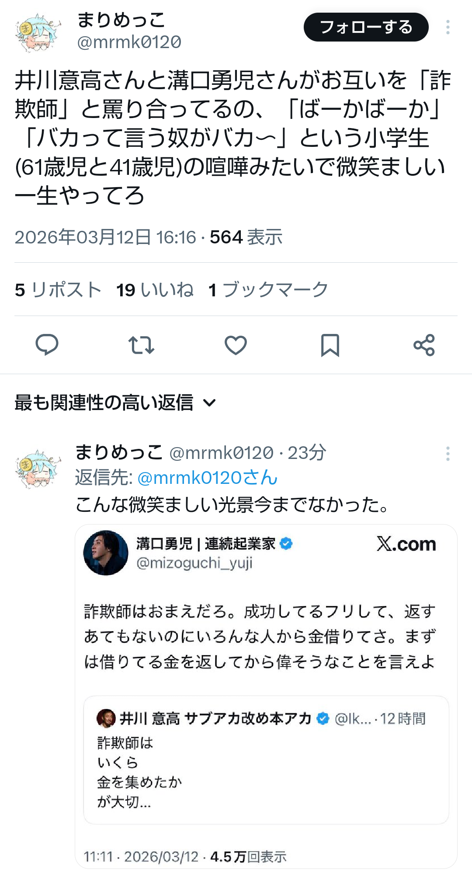Open more options on the reply
This screenshot has height=879, width=472.
[x=448, y=454]
